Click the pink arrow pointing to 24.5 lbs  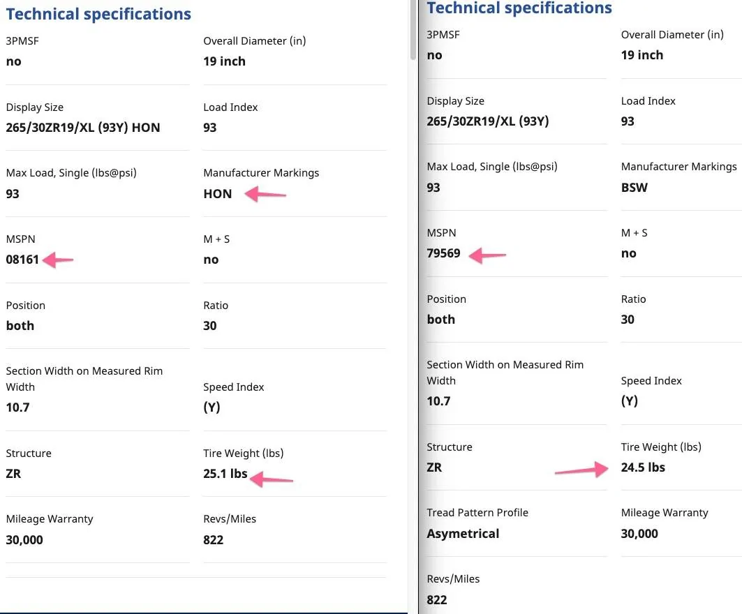(x=581, y=470)
